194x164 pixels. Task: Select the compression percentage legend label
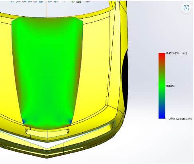pyautogui.click(x=179, y=119)
